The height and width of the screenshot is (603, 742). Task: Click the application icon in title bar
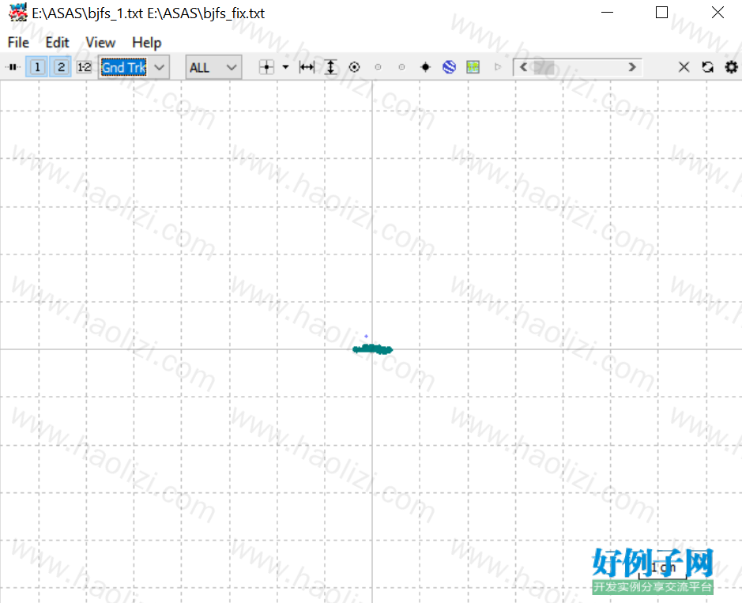pyautogui.click(x=18, y=13)
